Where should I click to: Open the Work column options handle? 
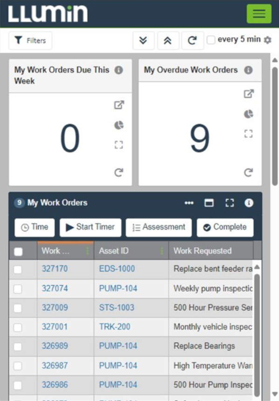[x=87, y=251]
